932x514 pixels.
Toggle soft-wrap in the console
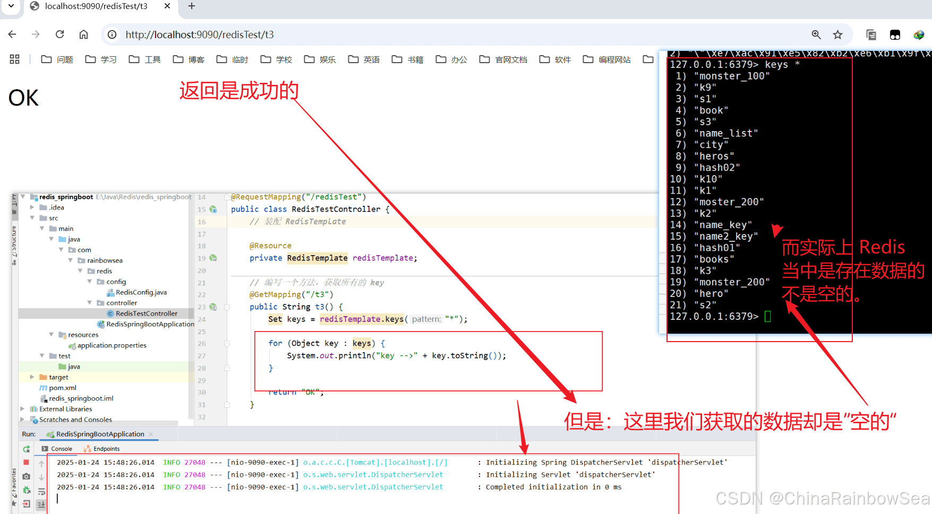41,491
